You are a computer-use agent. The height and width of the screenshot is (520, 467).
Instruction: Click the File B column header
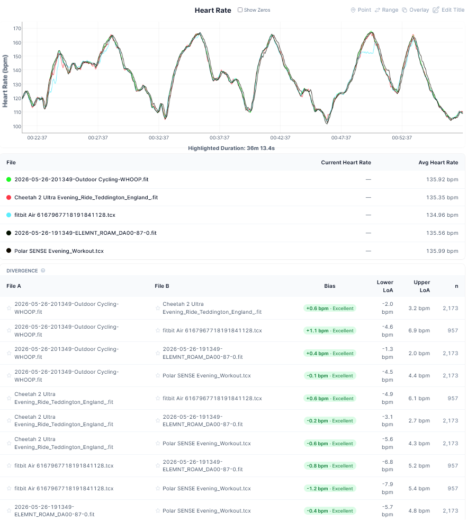click(x=162, y=286)
